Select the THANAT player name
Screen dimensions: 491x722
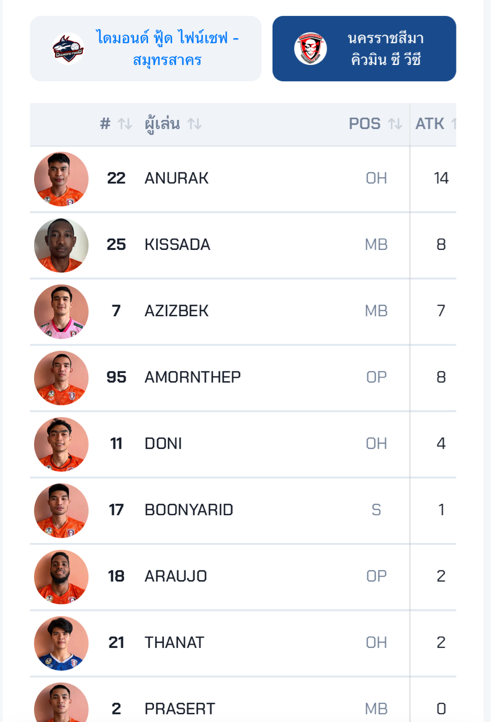175,643
